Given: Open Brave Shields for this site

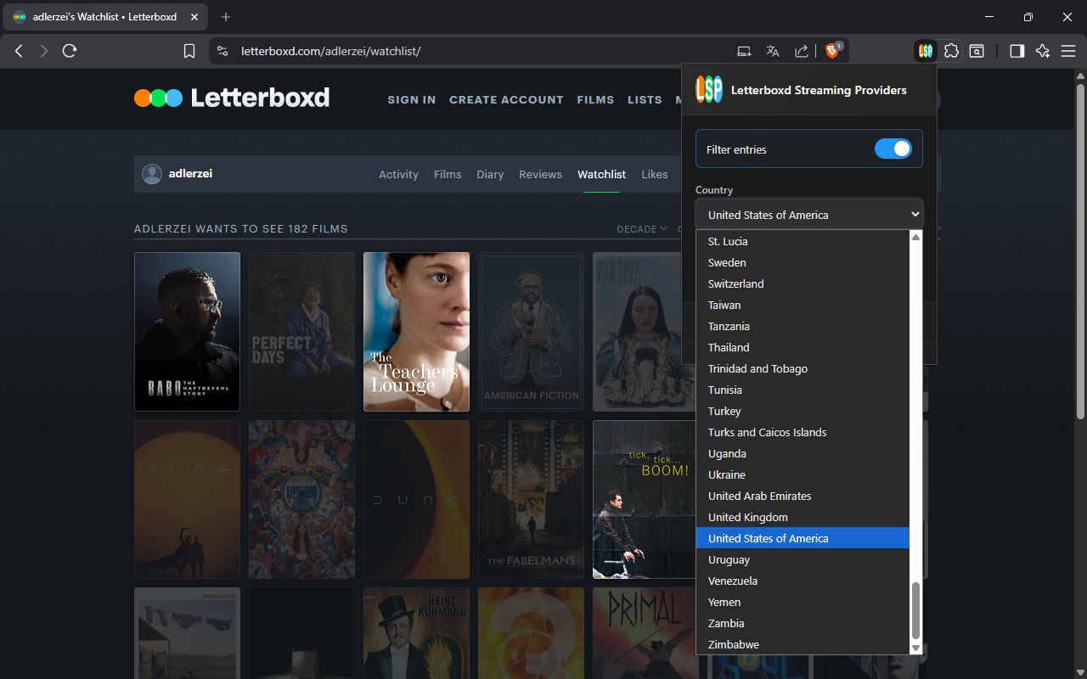Looking at the screenshot, I should [x=832, y=50].
